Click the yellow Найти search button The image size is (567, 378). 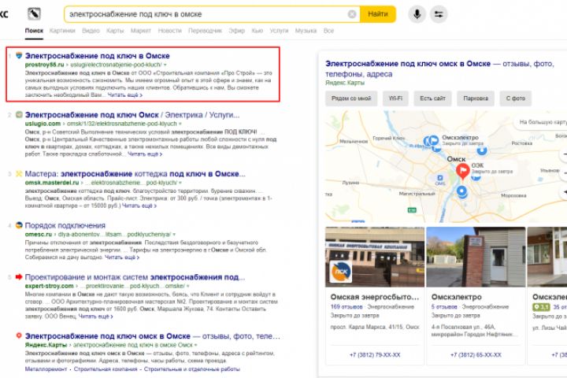[x=378, y=14]
